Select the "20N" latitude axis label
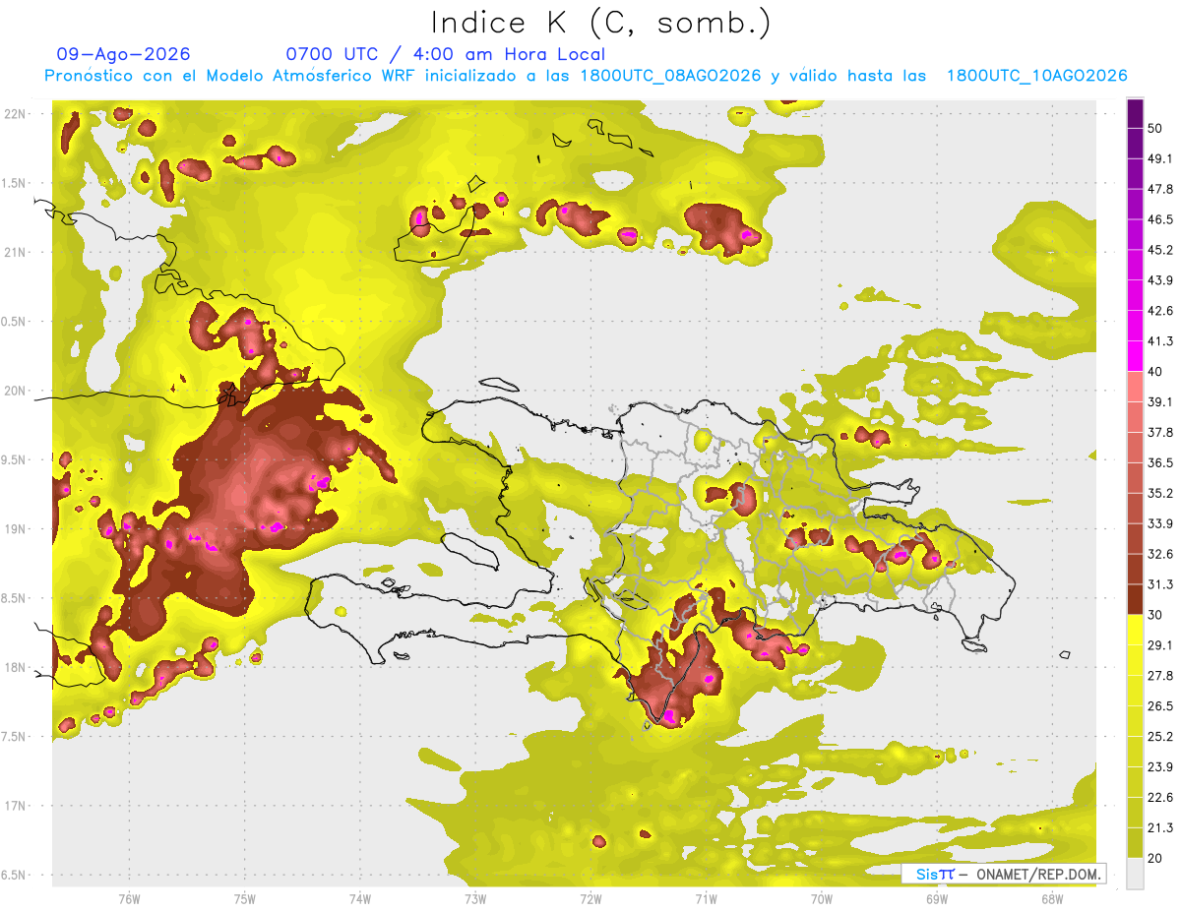1181x912 pixels. click(15, 391)
